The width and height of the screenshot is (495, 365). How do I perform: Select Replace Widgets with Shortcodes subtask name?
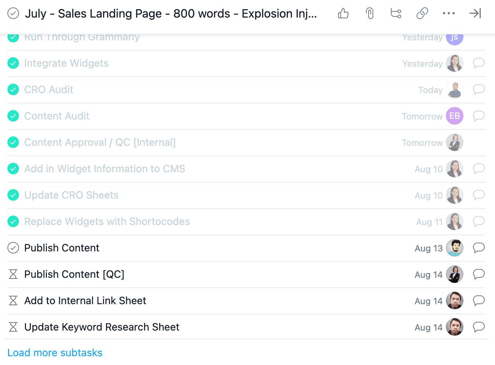click(107, 222)
